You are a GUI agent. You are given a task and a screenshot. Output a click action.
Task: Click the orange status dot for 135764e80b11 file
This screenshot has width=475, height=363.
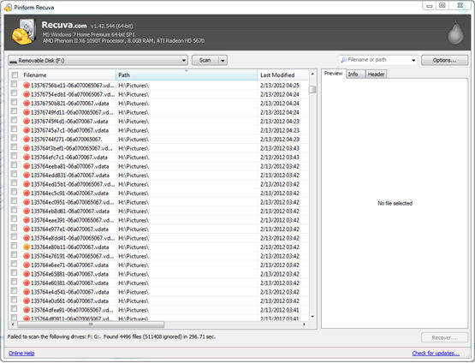pos(27,247)
